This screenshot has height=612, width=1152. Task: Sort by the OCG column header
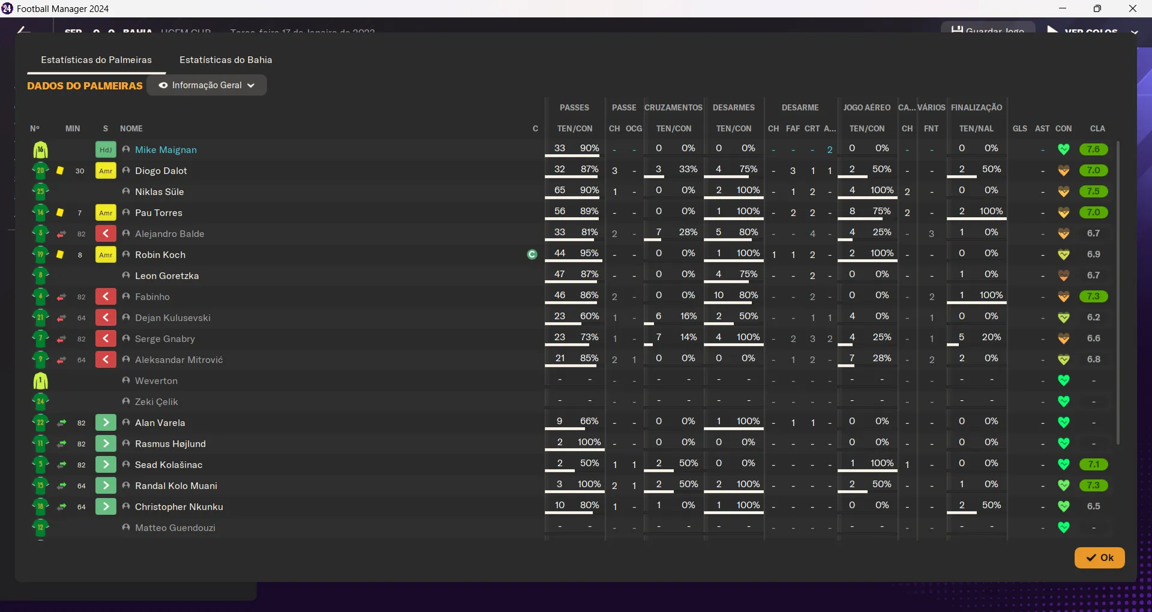[634, 128]
